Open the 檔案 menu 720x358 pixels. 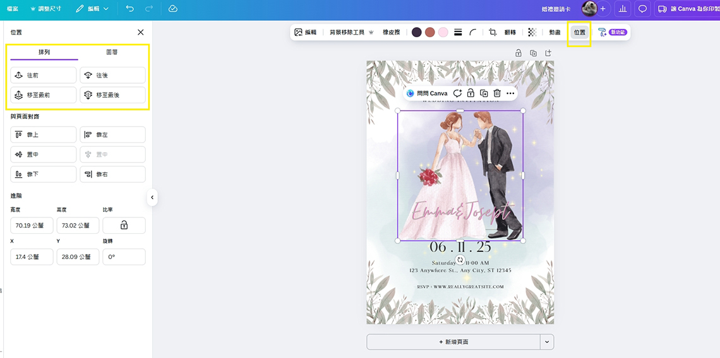click(13, 9)
